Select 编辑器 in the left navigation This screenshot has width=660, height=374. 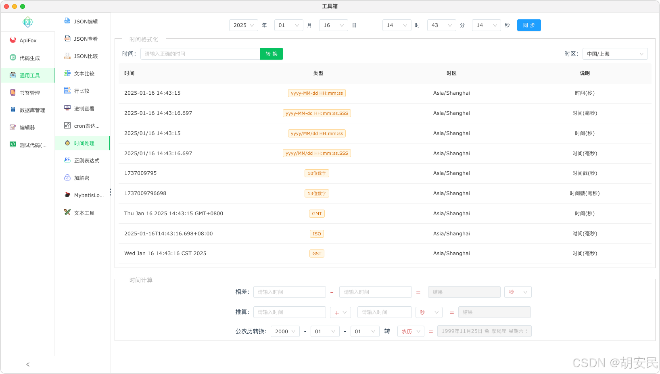pyautogui.click(x=28, y=127)
